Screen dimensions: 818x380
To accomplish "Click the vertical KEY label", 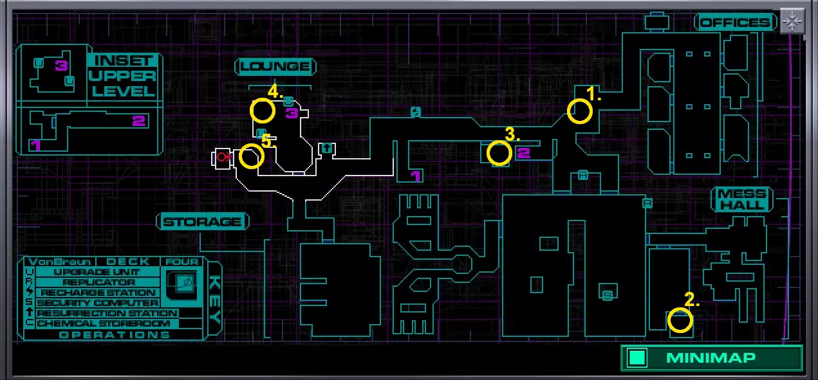I will pyautogui.click(x=214, y=300).
